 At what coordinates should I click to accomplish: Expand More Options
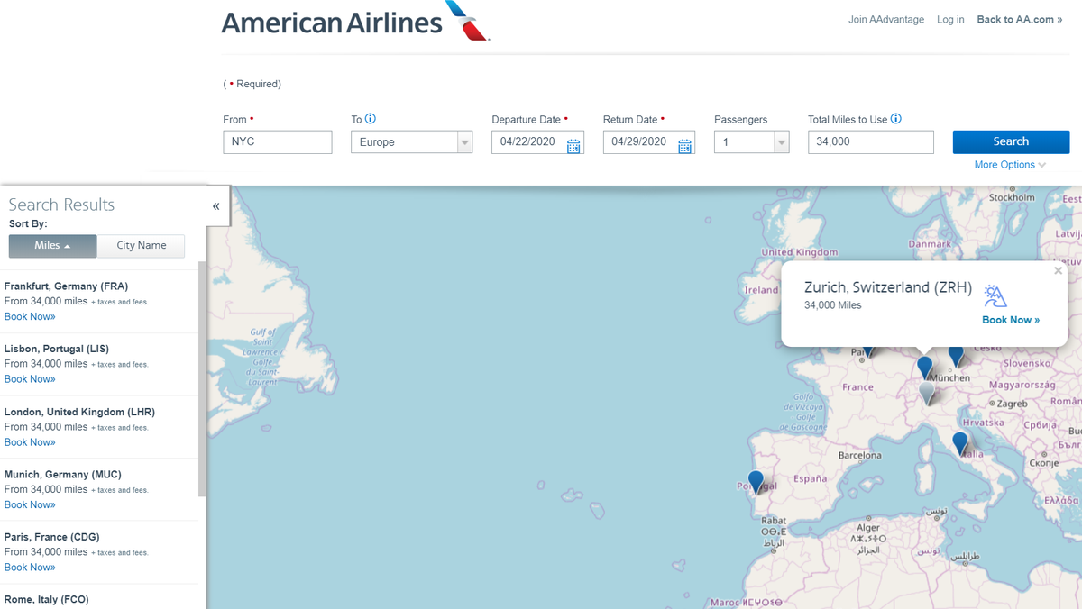[1010, 165]
